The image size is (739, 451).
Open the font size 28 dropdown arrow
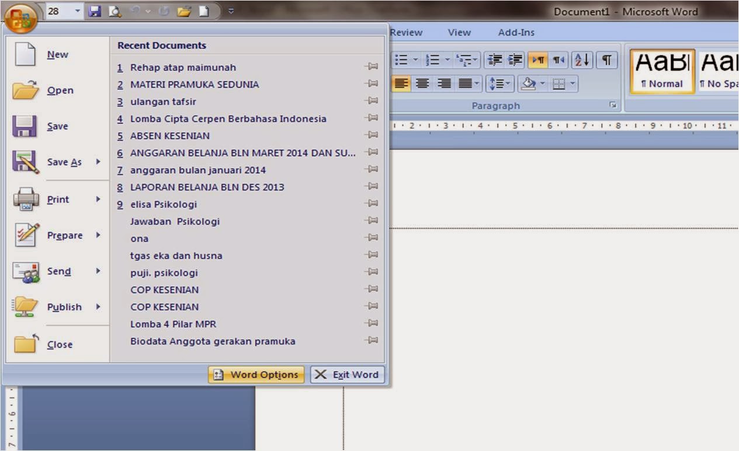pyautogui.click(x=78, y=11)
